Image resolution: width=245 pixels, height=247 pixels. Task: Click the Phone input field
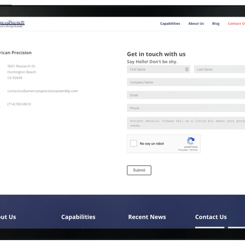[x=186, y=108]
